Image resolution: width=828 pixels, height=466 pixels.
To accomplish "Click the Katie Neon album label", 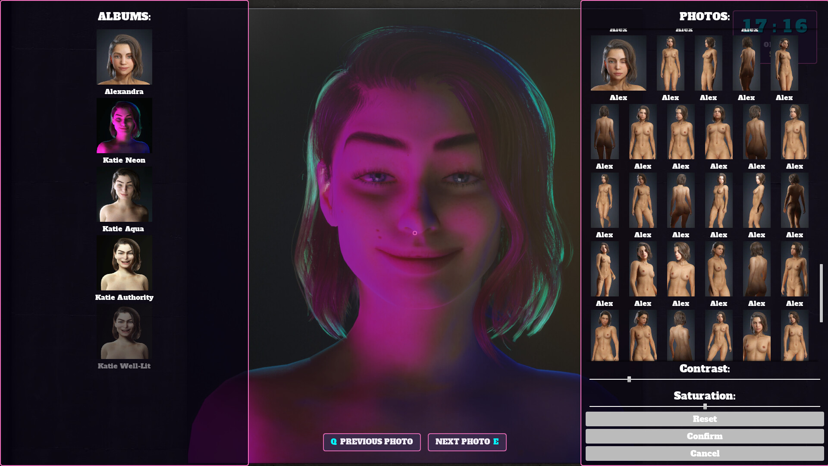I will click(124, 160).
